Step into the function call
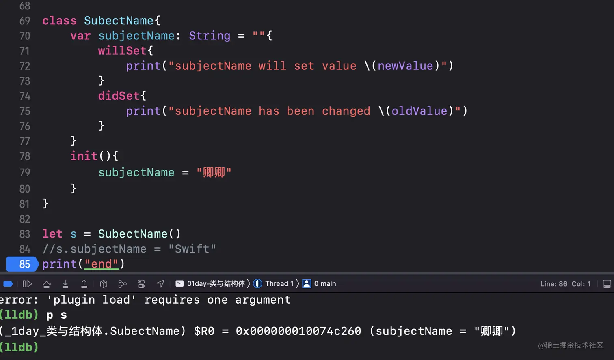The image size is (614, 360). click(x=65, y=284)
